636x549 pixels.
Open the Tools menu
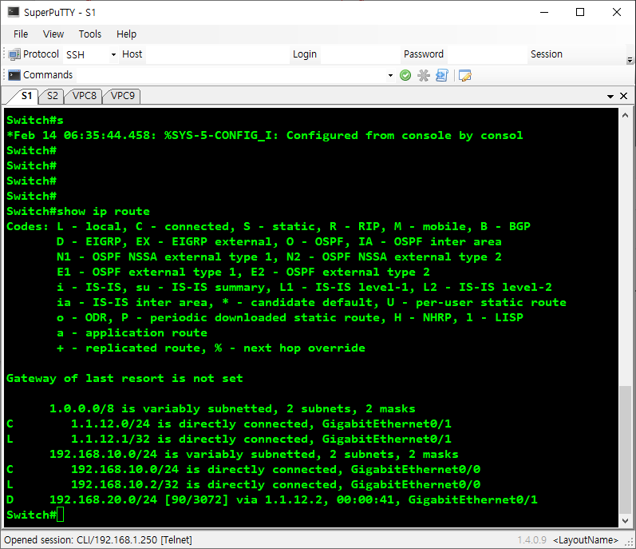click(90, 34)
